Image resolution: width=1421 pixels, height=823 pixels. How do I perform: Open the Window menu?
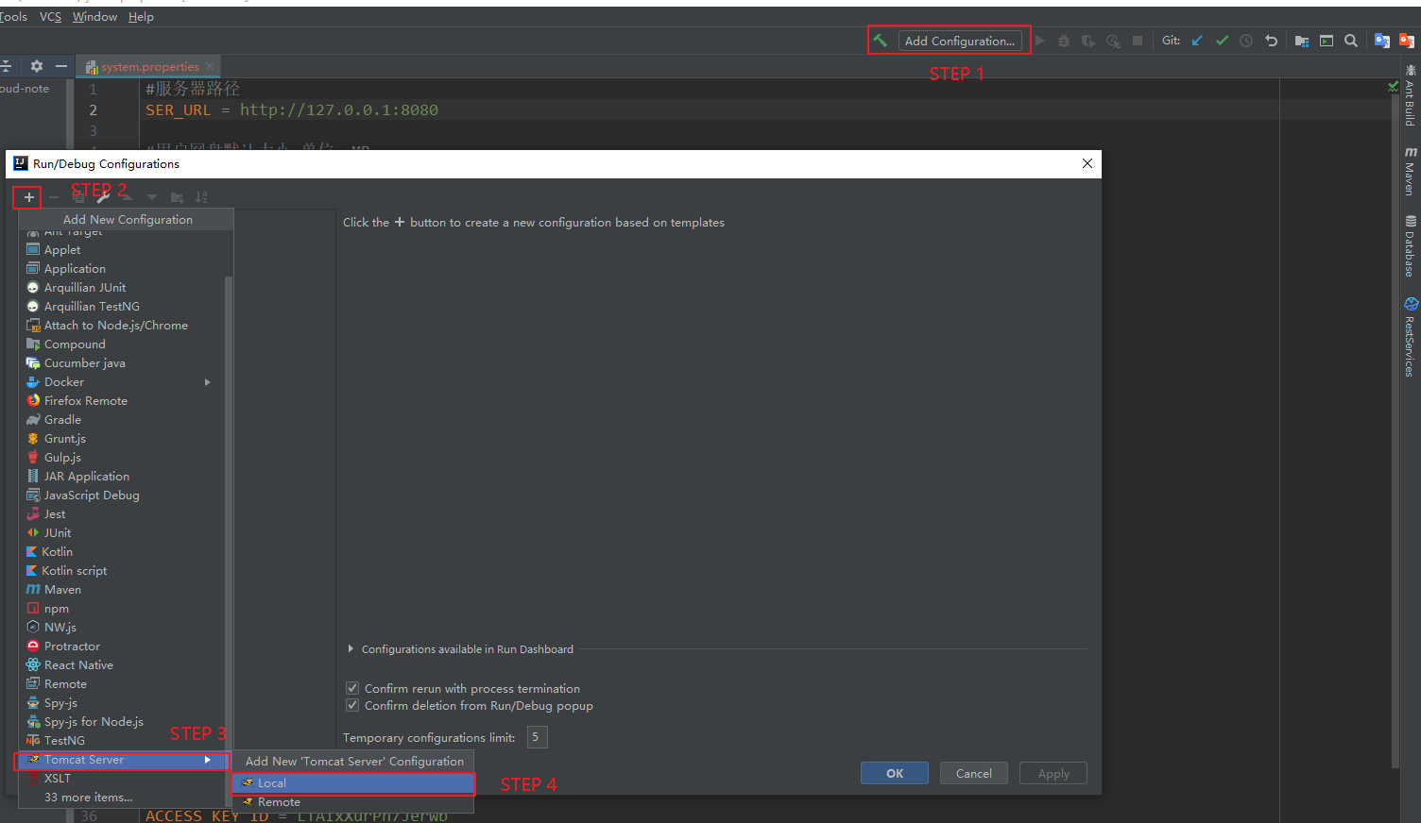[94, 16]
